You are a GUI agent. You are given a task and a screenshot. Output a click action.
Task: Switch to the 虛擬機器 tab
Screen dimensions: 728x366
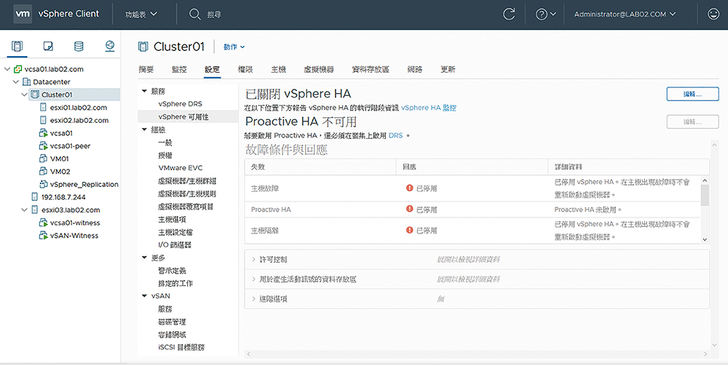[319, 69]
